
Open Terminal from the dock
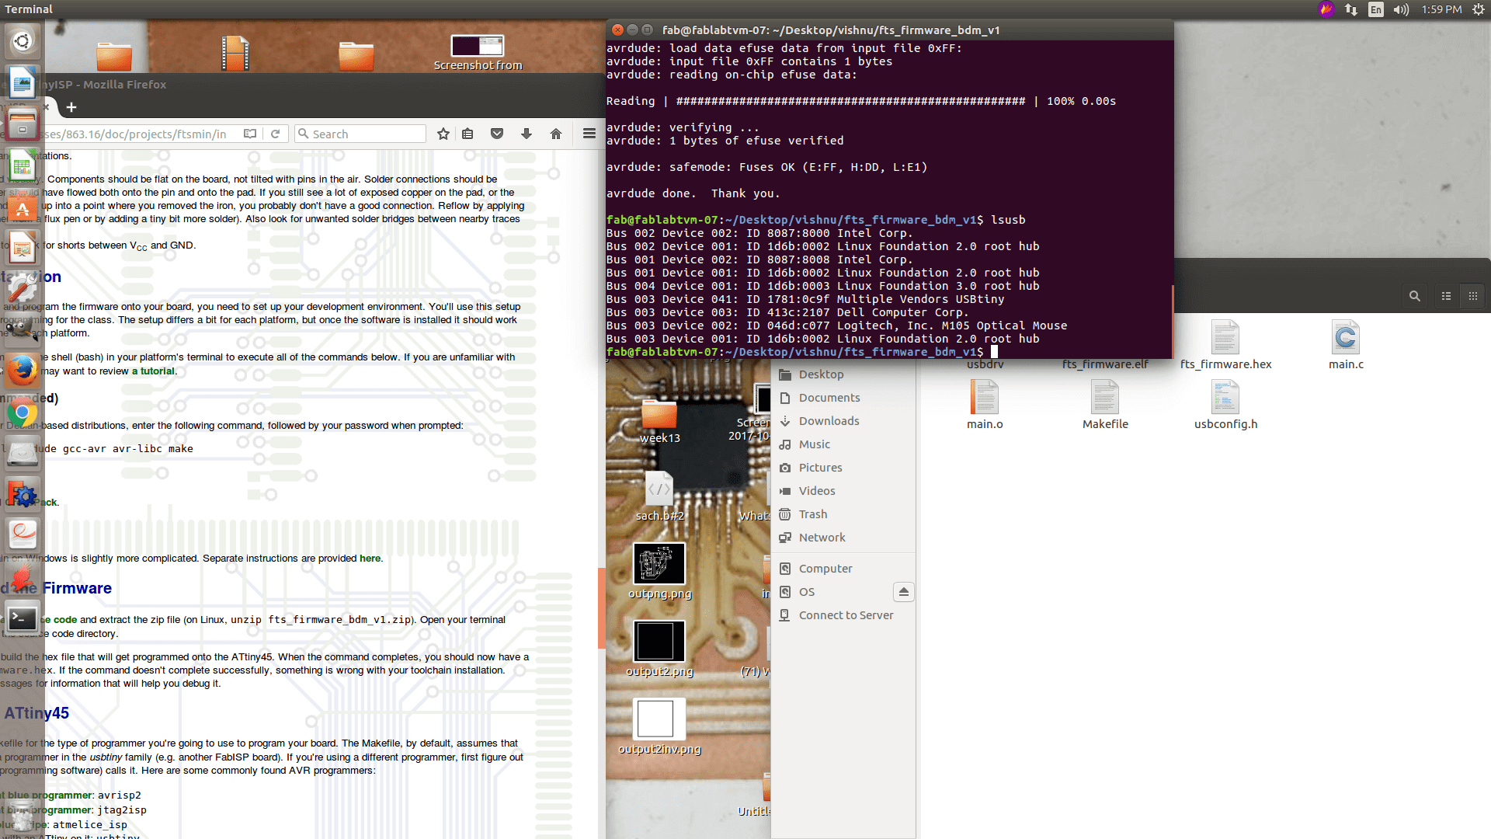23,619
